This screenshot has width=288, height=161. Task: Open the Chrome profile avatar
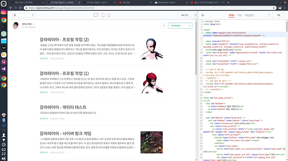pyautogui.click(x=280, y=8)
